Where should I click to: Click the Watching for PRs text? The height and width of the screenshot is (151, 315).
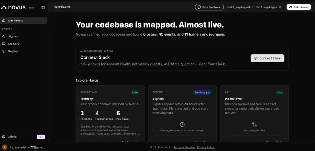254,131
